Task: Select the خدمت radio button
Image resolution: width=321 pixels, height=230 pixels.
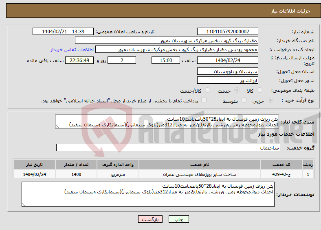Action: point(237,90)
